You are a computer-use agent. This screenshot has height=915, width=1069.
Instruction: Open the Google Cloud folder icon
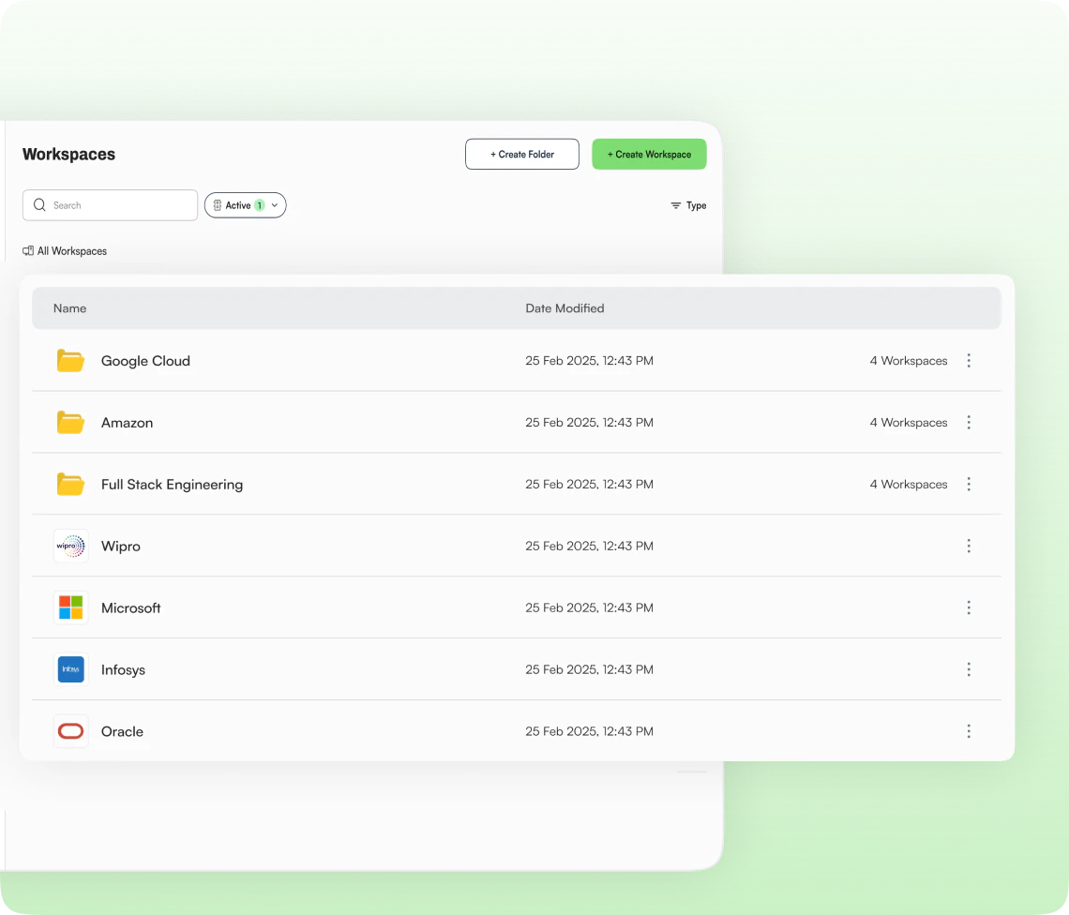click(70, 361)
